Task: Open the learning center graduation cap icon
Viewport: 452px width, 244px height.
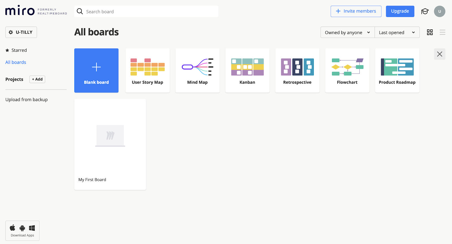Action: click(x=425, y=11)
